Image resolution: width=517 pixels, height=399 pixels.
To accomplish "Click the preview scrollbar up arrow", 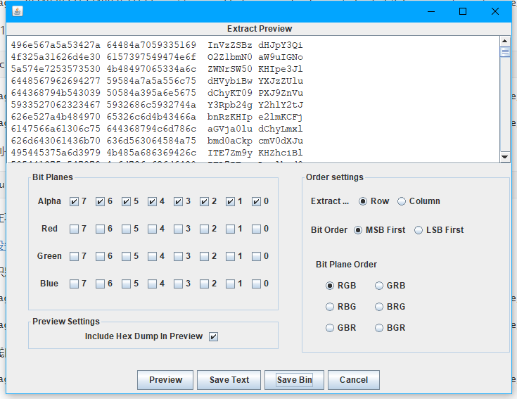I will tap(504, 42).
